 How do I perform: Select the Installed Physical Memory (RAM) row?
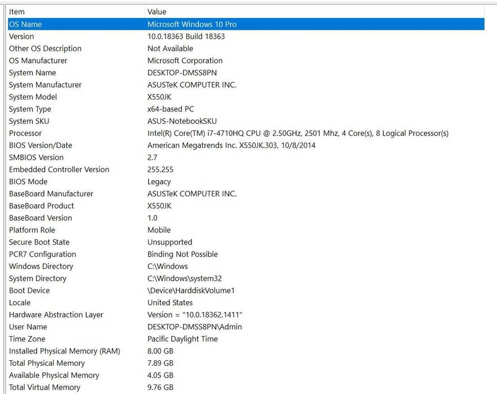(246, 351)
